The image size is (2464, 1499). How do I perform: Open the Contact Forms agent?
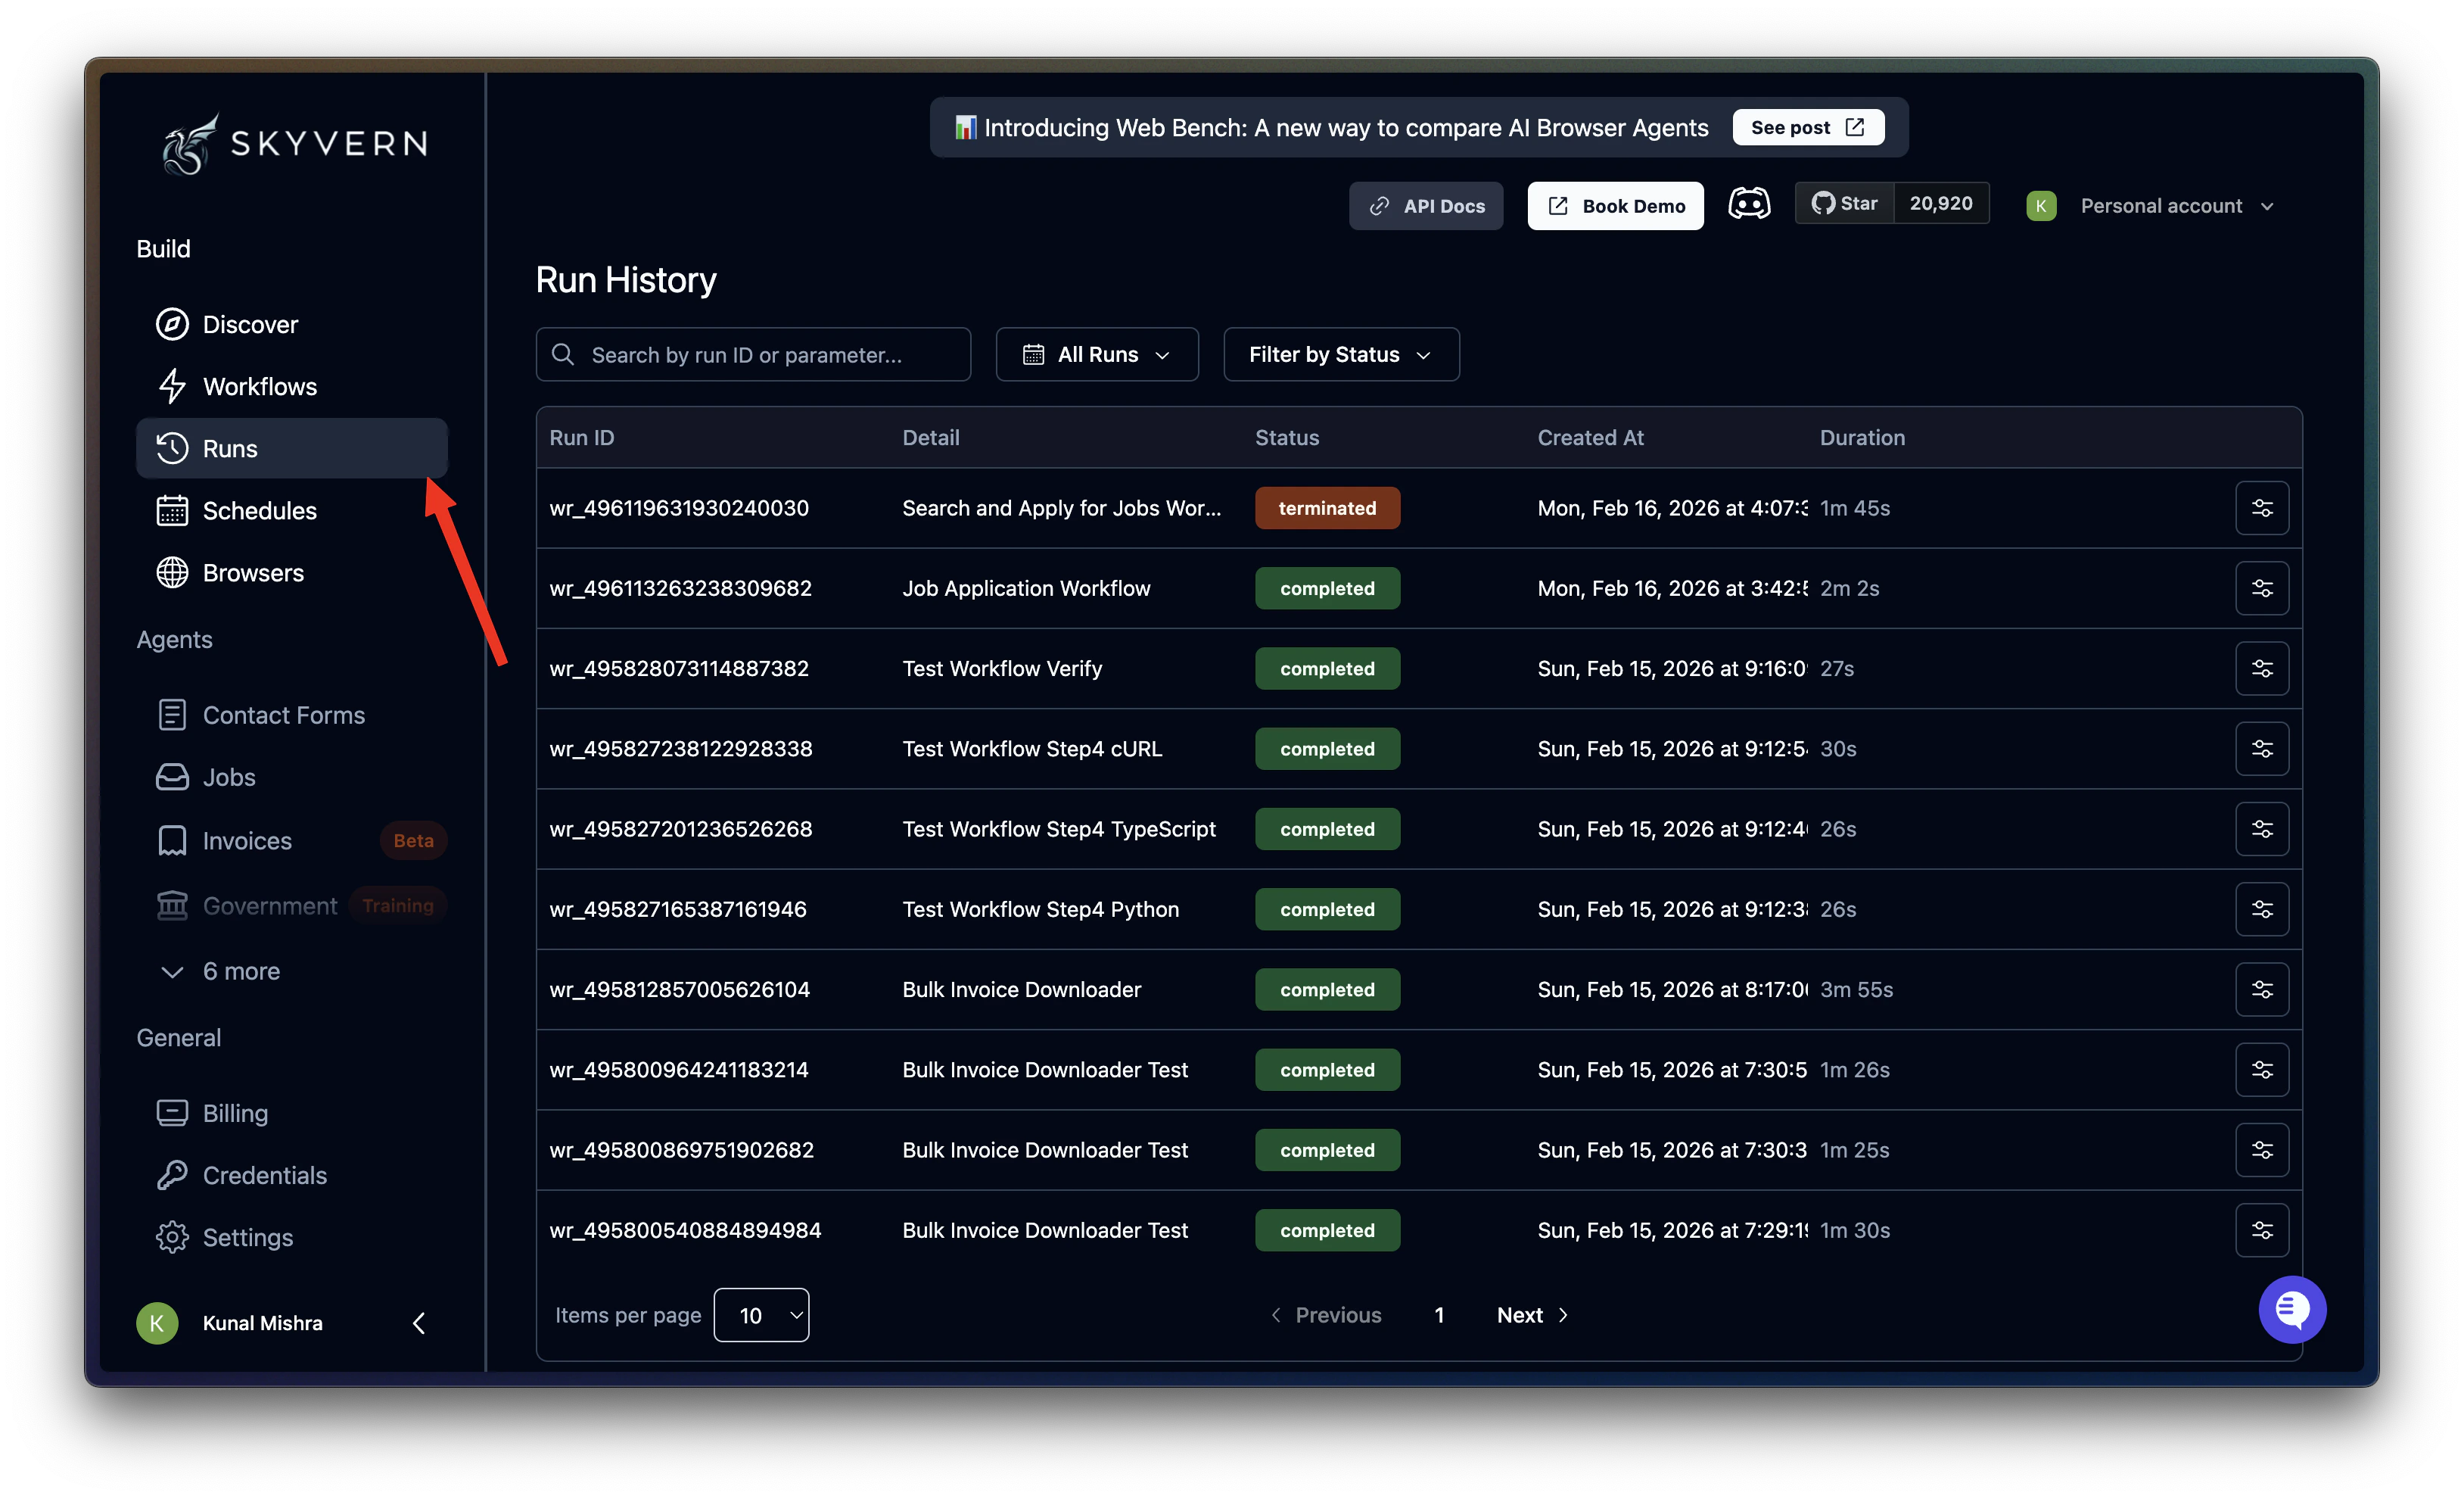point(284,715)
